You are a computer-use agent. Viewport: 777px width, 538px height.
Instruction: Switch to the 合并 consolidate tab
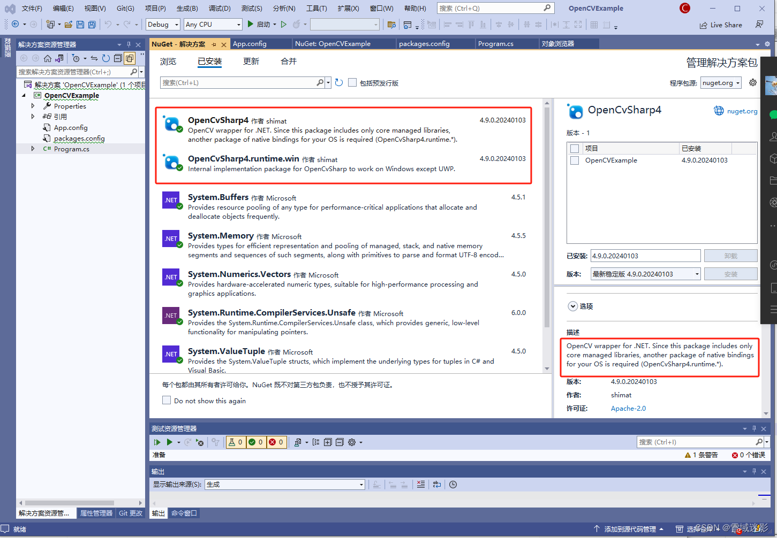tap(289, 62)
